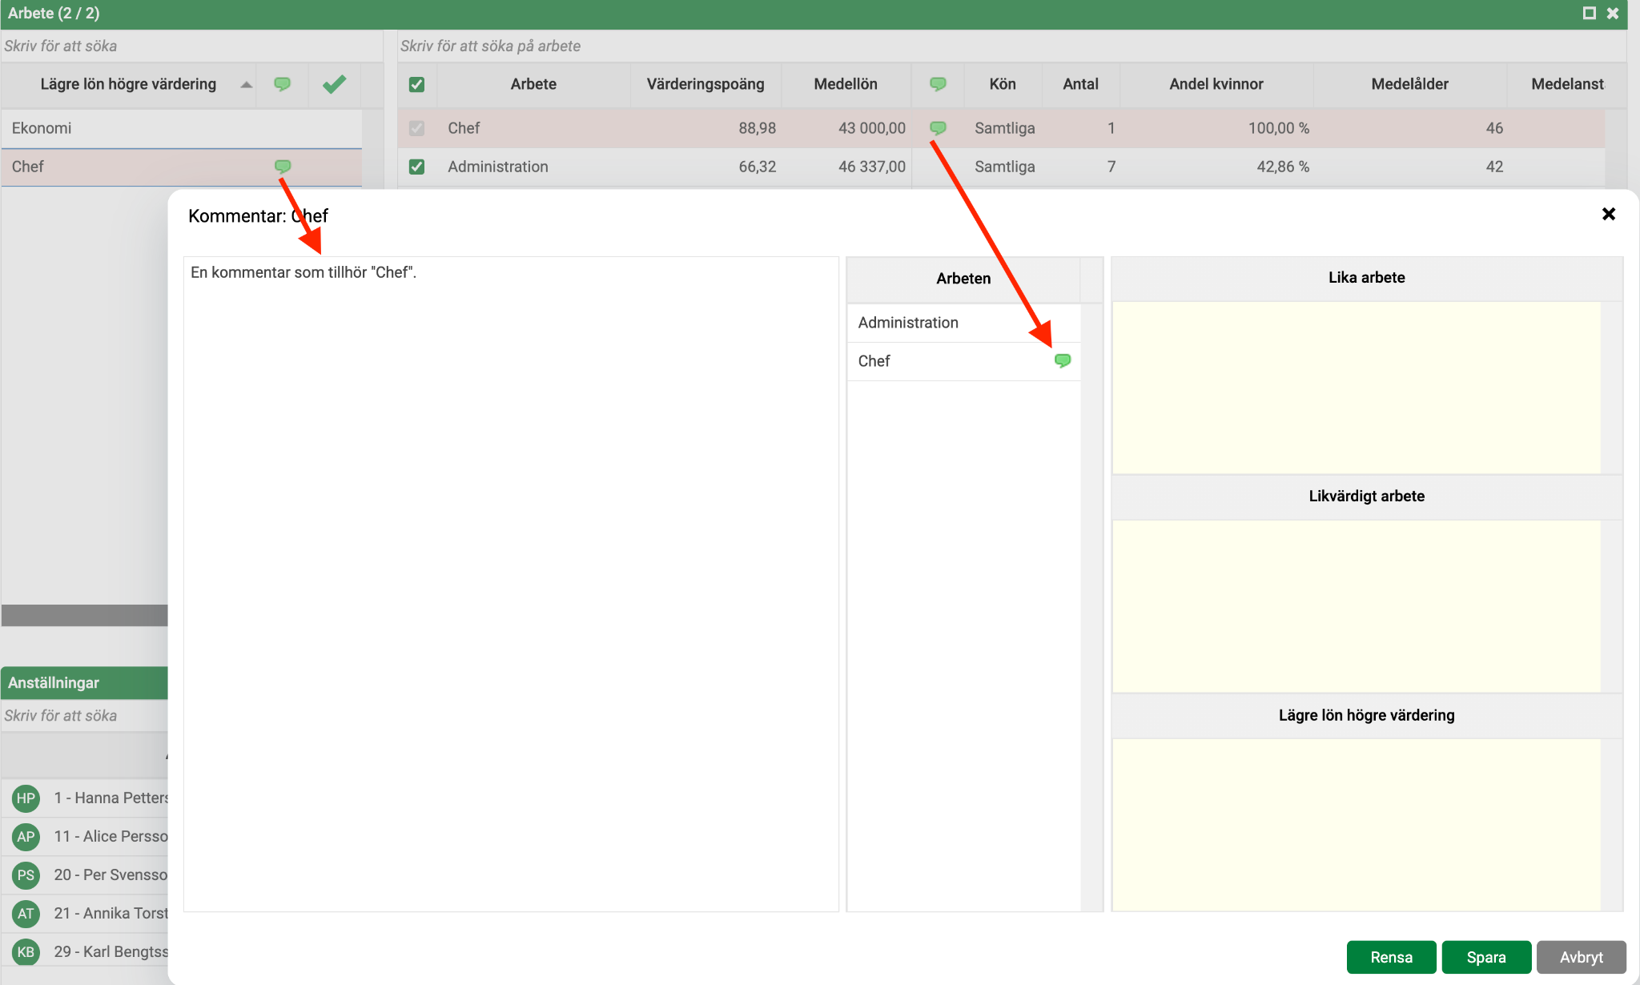Click value 88,98 in Värderingspoäng column
The width and height of the screenshot is (1640, 985).
tap(758, 128)
